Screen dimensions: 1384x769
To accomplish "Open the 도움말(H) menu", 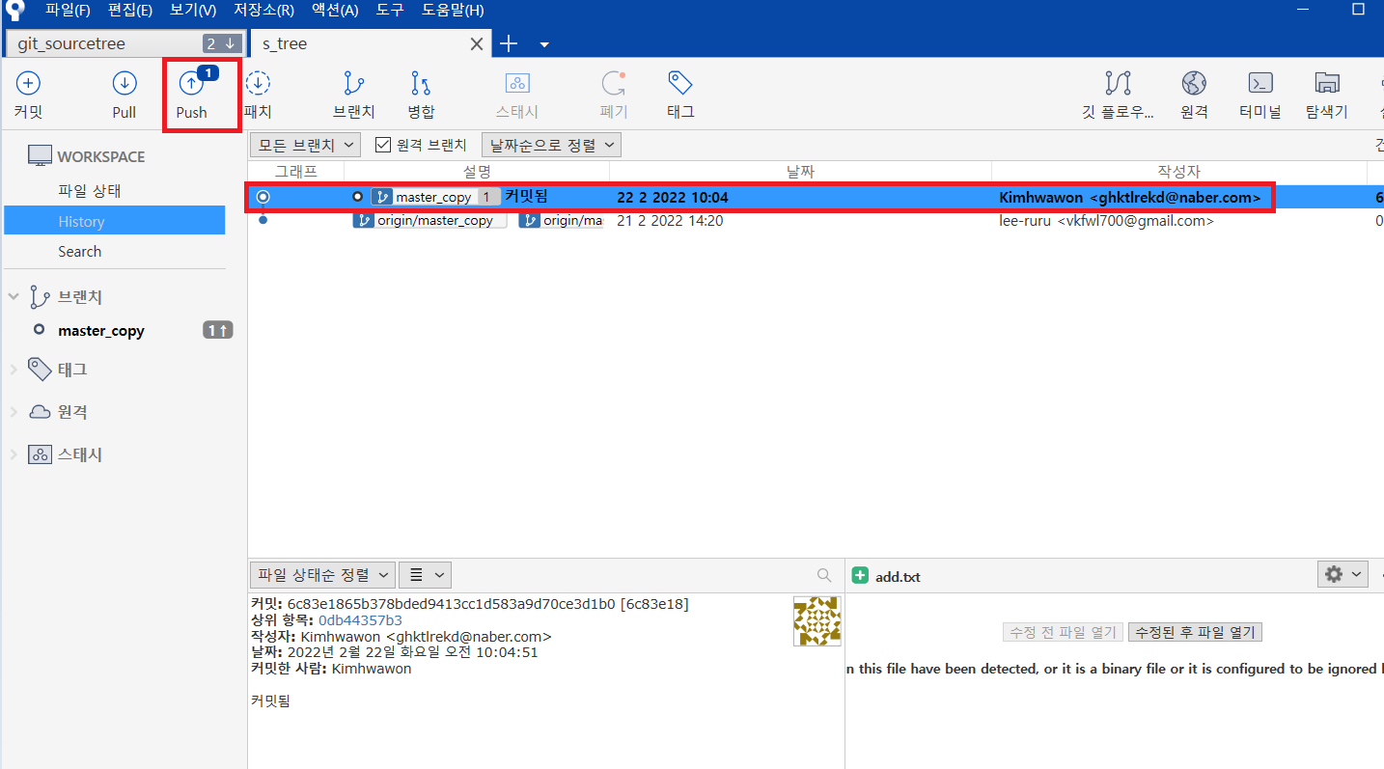I will [453, 11].
